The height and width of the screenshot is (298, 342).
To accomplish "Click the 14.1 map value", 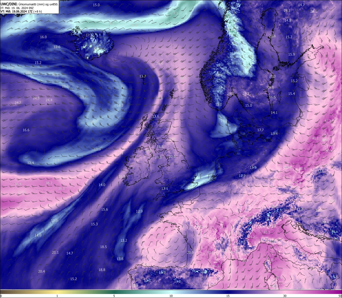I will pyautogui.click(x=274, y=113).
